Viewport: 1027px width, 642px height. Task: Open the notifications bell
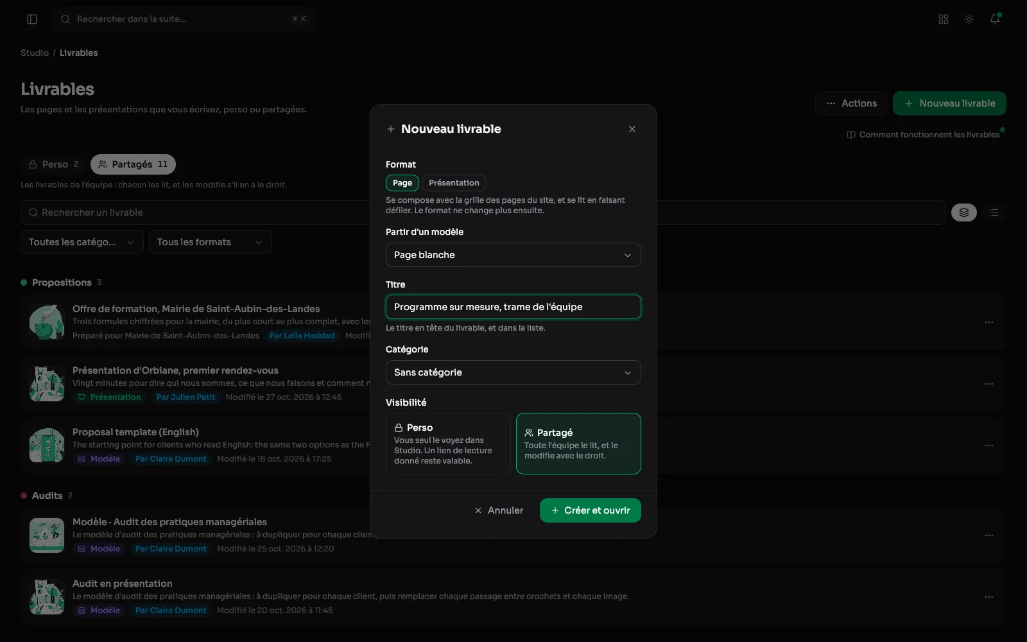point(995,19)
